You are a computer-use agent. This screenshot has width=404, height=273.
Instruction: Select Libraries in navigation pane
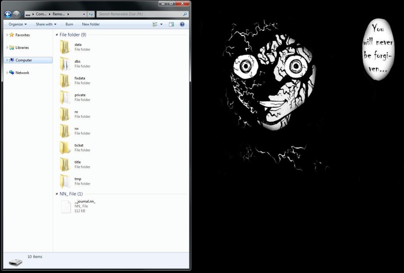tap(22, 48)
